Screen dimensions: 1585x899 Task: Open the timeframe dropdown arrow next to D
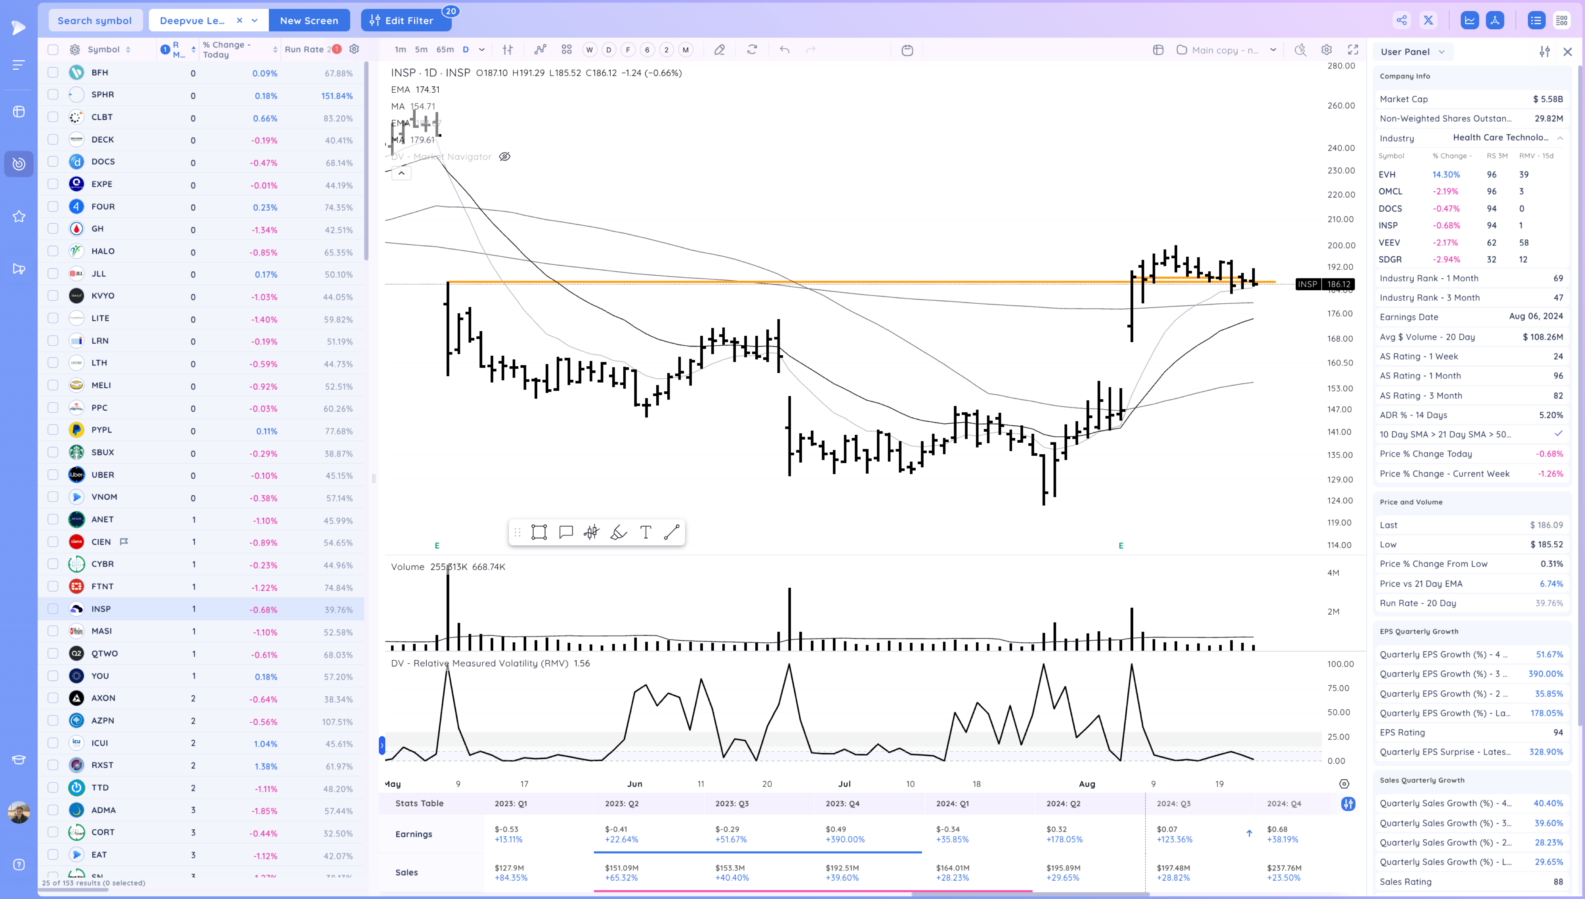click(x=482, y=50)
